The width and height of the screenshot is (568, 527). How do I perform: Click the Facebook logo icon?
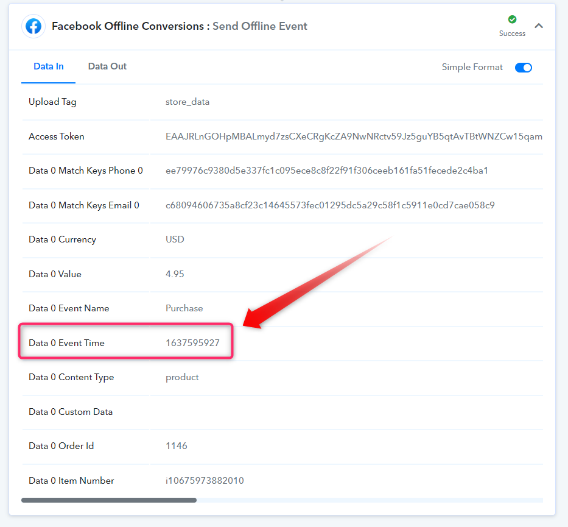[x=33, y=26]
